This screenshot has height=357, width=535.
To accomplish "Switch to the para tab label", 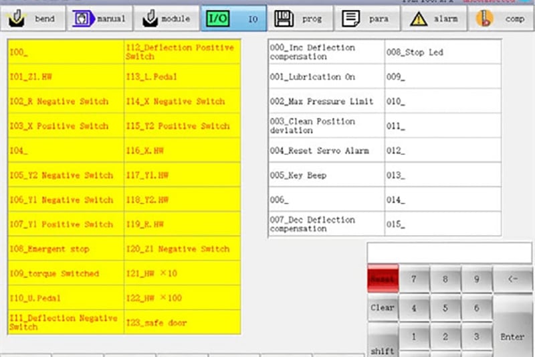I will (x=379, y=19).
